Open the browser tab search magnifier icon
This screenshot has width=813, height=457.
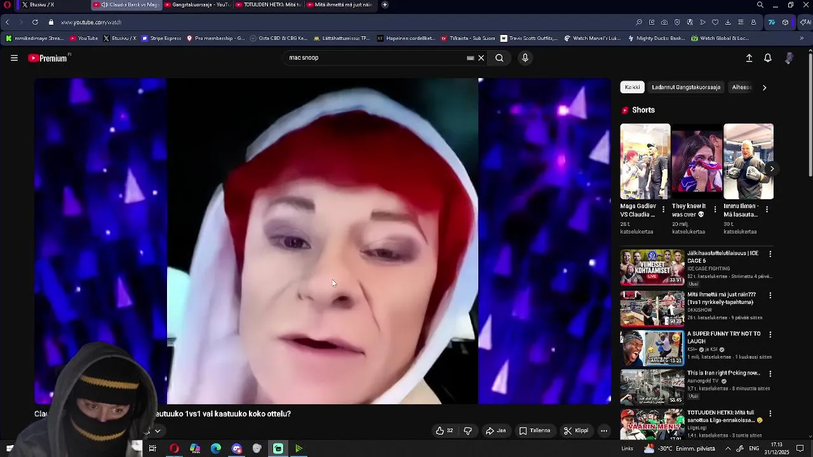760,4
